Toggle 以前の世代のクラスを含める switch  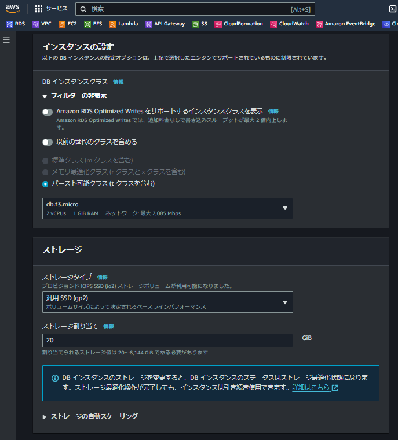[48, 142]
